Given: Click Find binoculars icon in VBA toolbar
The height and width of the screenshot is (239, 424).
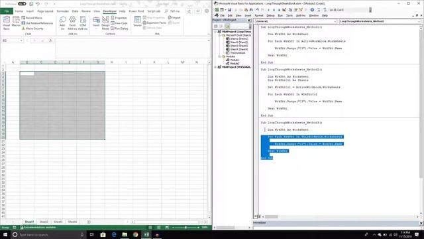Looking at the screenshot, I should click(x=251, y=10).
